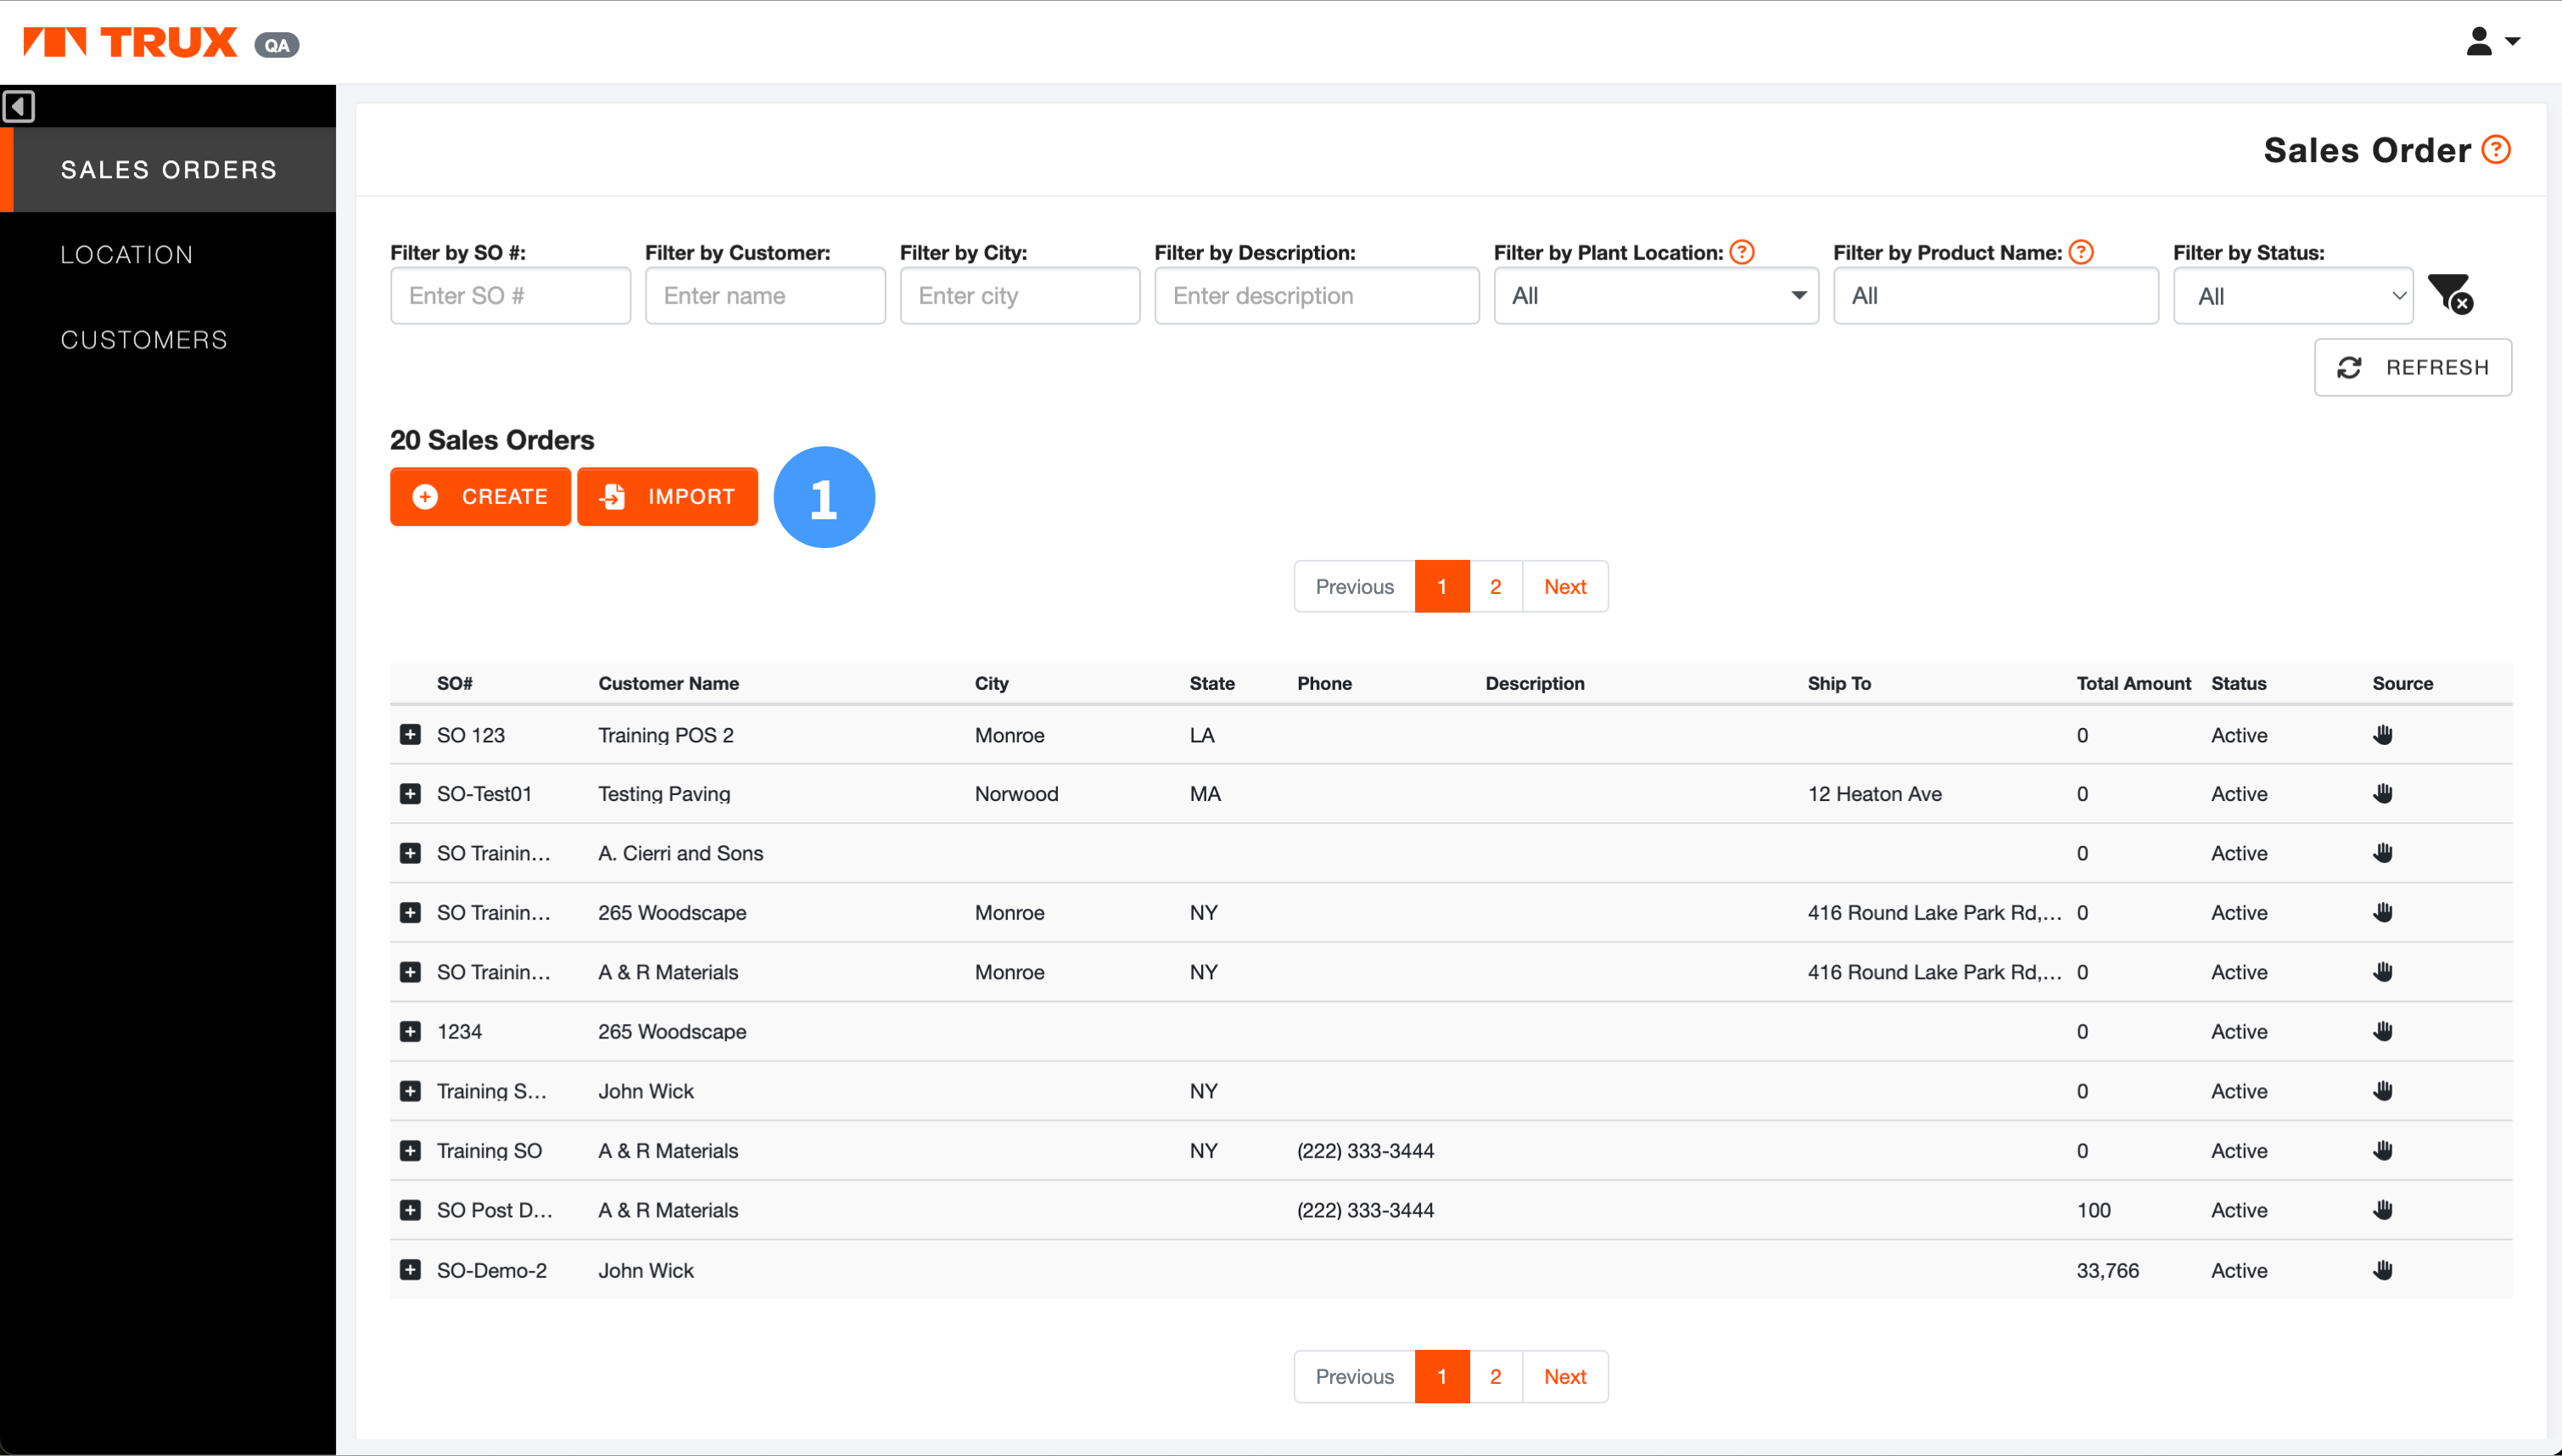Click the Create sales order button

pyautogui.click(x=480, y=496)
